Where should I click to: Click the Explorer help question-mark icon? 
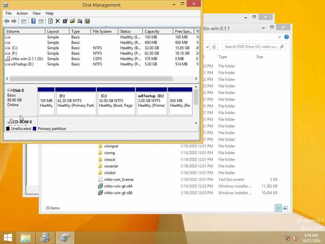pyautogui.click(x=287, y=37)
